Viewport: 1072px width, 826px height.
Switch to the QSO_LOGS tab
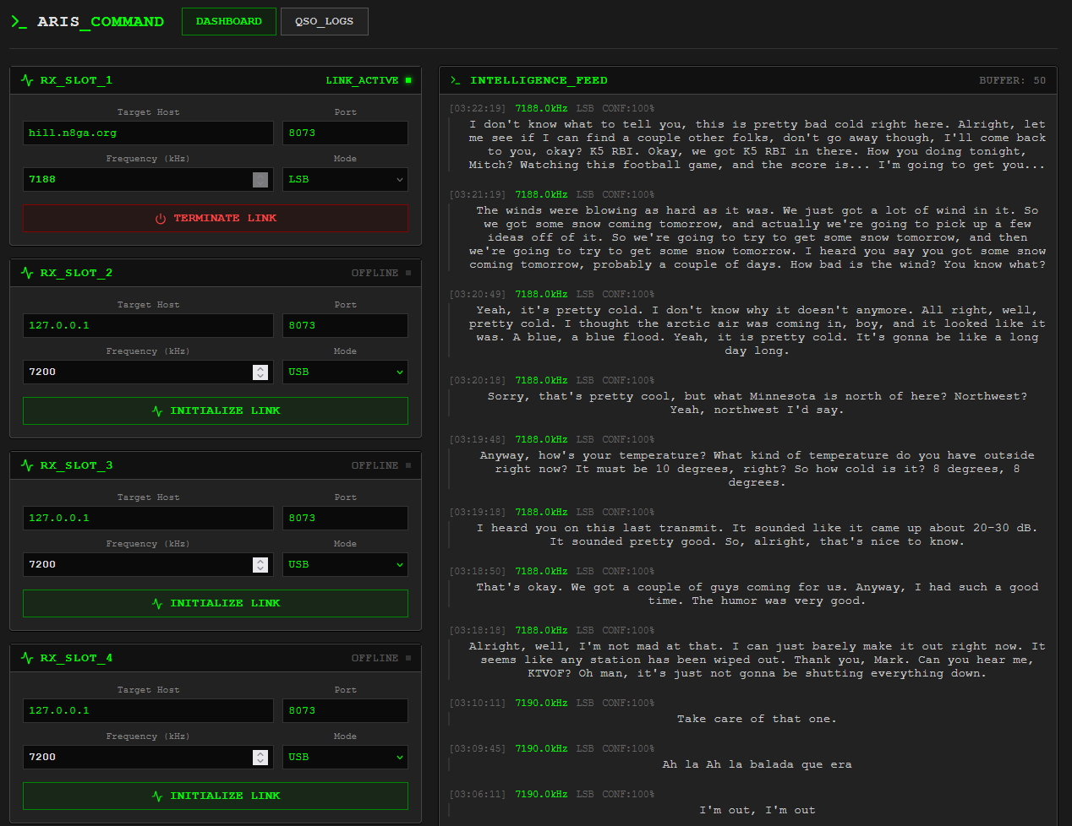pos(324,21)
